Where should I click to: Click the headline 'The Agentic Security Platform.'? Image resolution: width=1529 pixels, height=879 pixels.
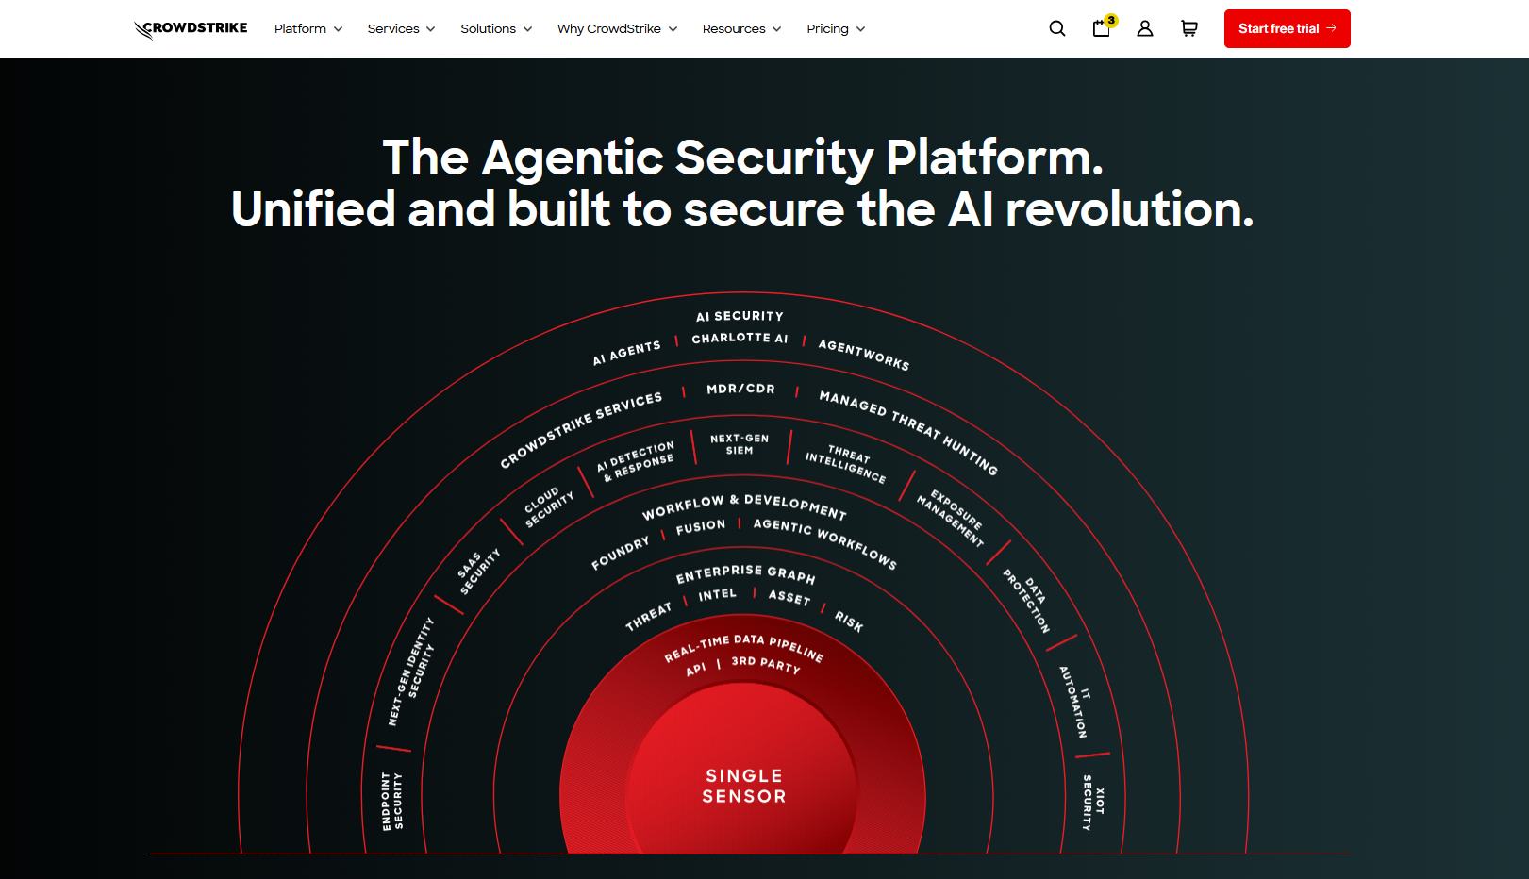click(743, 158)
